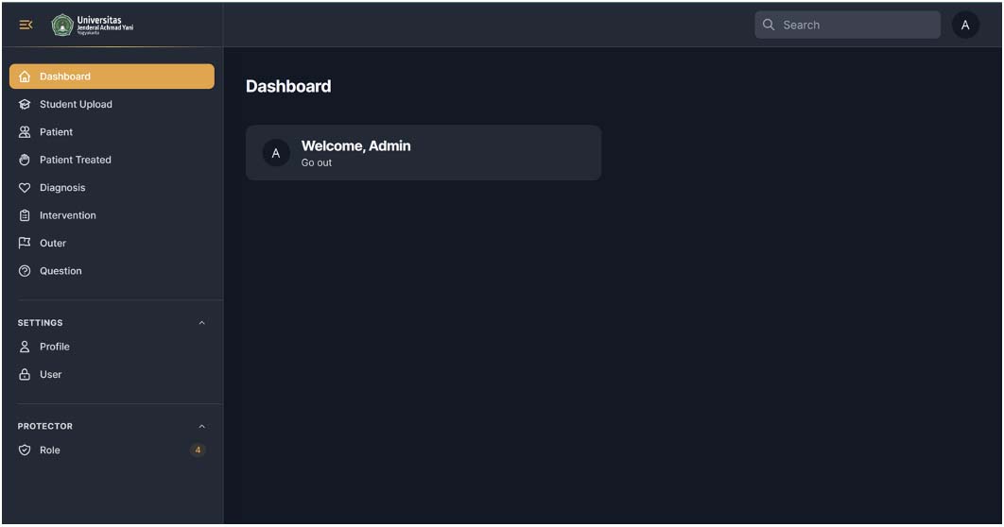Viewport: 1004px width, 527px height.
Task: Click the Intervention clipboard icon
Action: point(25,215)
